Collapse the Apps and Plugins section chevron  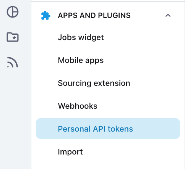pos(168,15)
